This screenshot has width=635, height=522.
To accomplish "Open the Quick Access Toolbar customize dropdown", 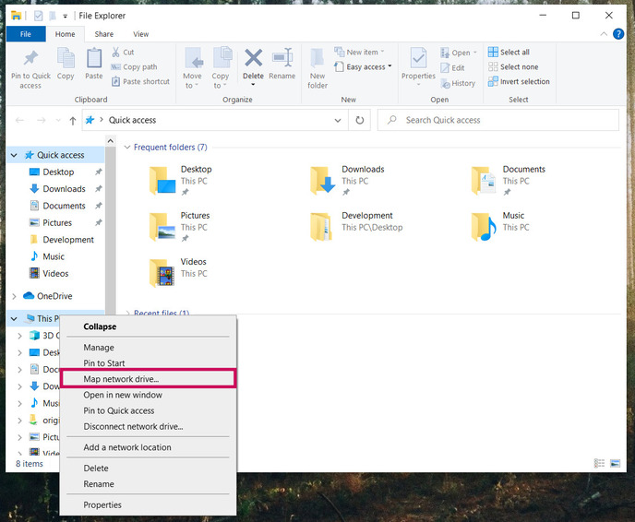I will (x=65, y=17).
